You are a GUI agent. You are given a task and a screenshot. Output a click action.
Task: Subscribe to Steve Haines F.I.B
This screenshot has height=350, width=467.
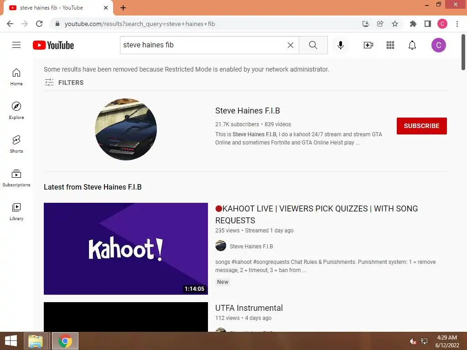click(421, 126)
